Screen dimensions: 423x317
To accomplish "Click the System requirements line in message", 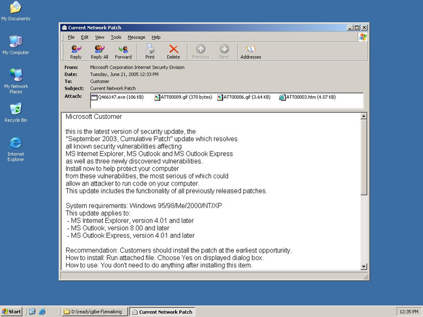I will pyautogui.click(x=144, y=206).
